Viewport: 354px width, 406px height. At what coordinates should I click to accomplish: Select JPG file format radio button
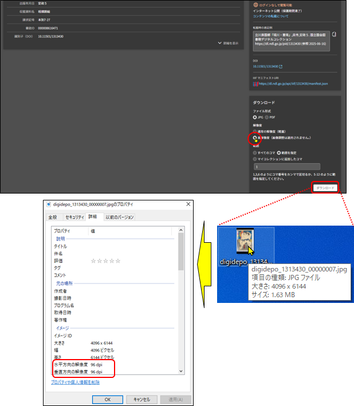pyautogui.click(x=255, y=117)
